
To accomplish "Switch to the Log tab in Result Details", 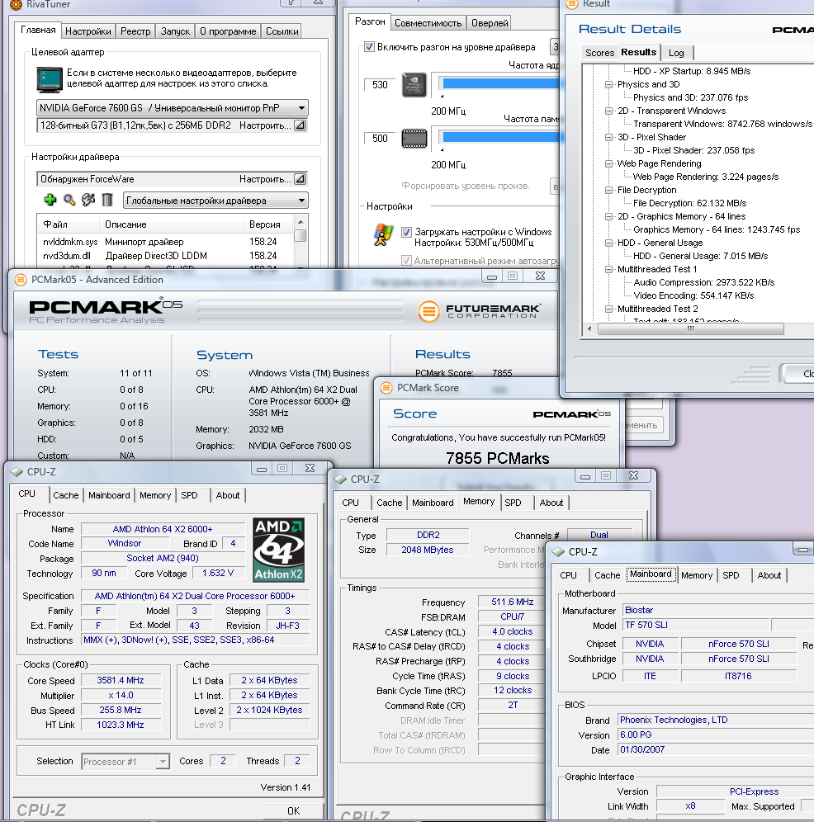I will [676, 53].
